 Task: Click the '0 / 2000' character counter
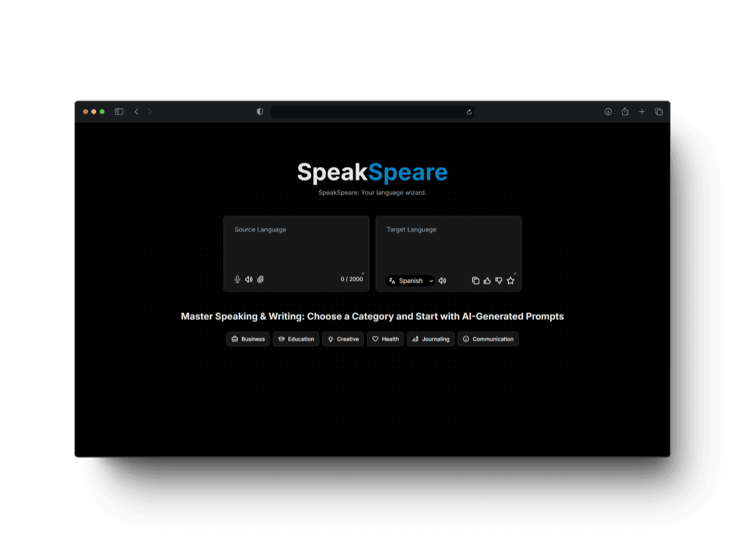(352, 279)
